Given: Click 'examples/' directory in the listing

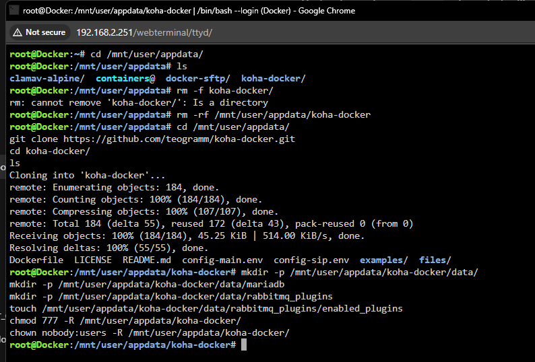Looking at the screenshot, I should click(384, 260).
